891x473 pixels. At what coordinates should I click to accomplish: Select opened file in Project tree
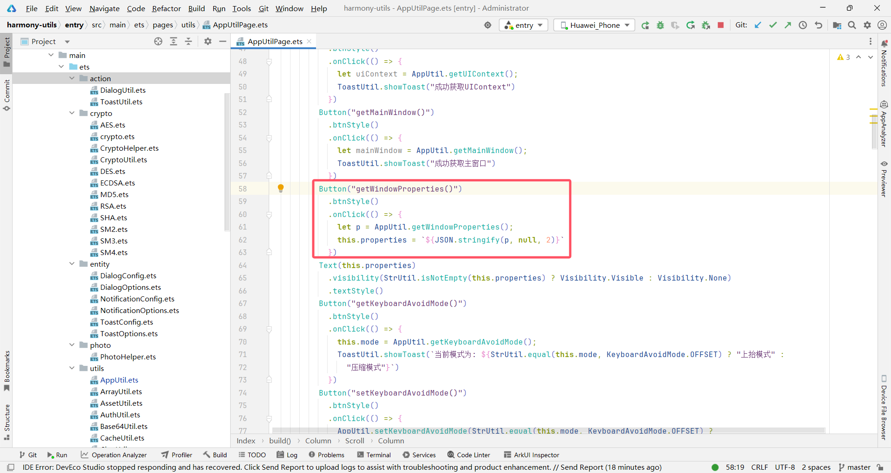click(158, 41)
